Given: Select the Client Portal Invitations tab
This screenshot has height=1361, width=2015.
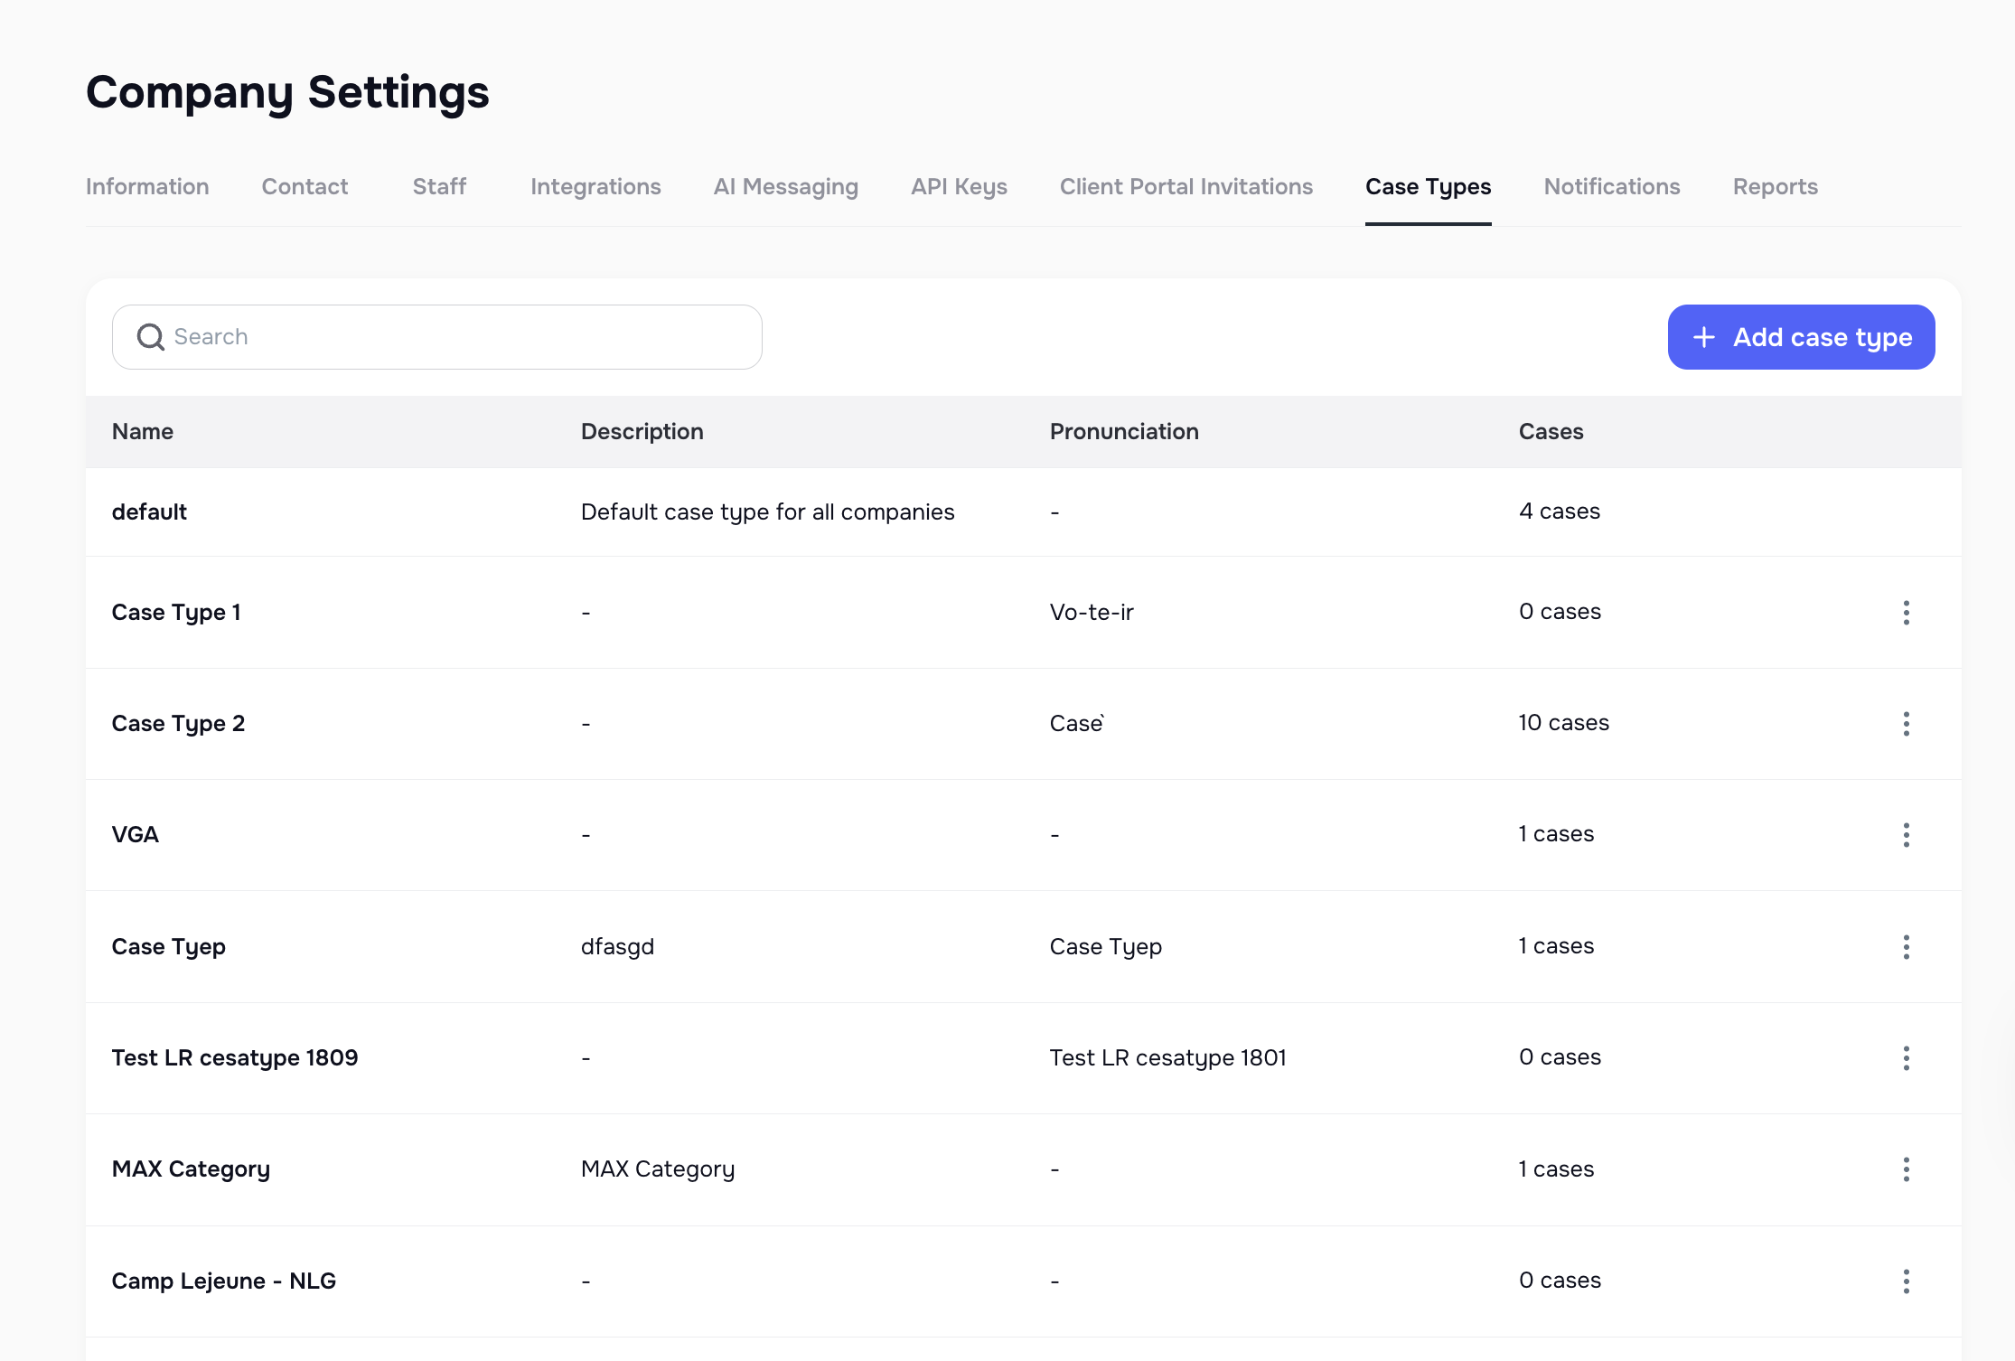Looking at the screenshot, I should [1186, 187].
